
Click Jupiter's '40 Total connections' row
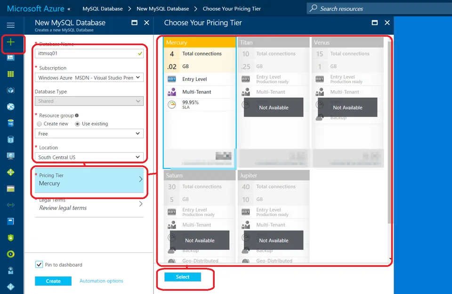[x=274, y=187]
